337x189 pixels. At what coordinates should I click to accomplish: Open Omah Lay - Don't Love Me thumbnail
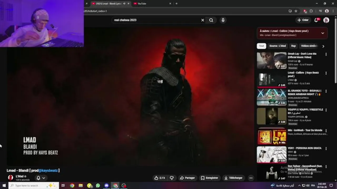tap(271, 60)
